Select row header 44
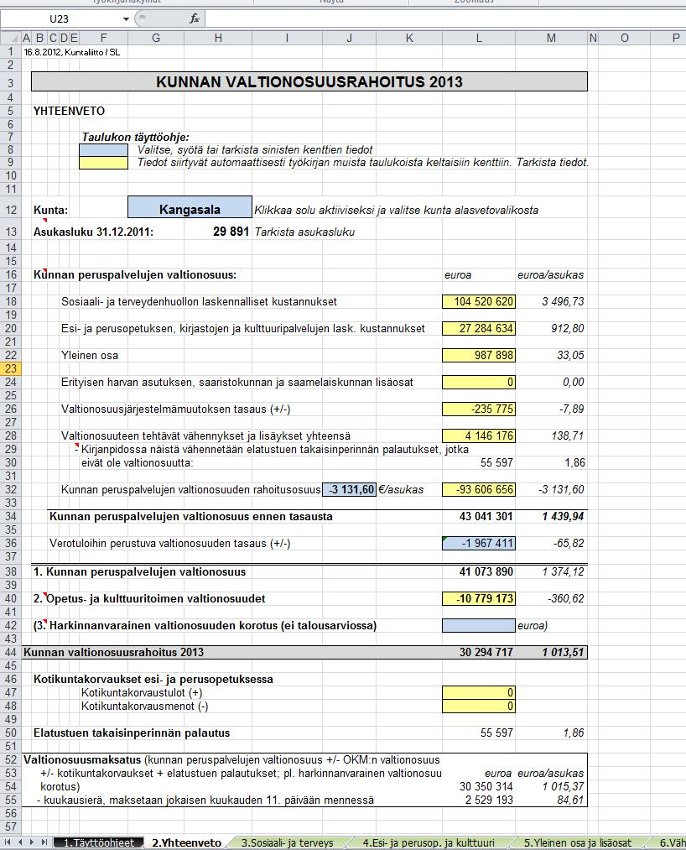Image resolution: width=686 pixels, height=850 pixels. coord(11,652)
